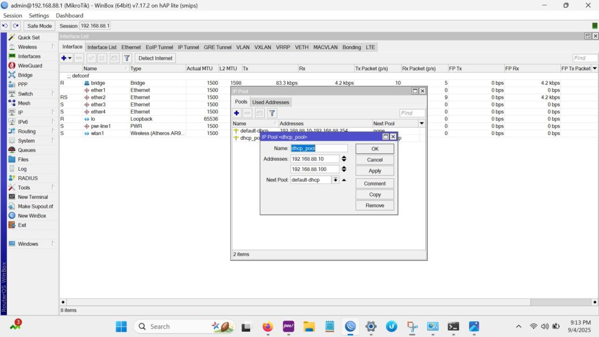This screenshot has height=337, width=599.
Task: Open the Mesh section
Action: click(x=23, y=103)
